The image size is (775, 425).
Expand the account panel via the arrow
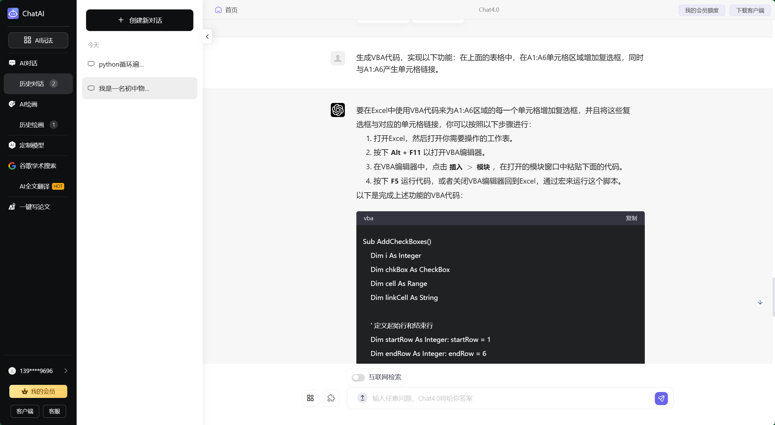click(x=65, y=371)
